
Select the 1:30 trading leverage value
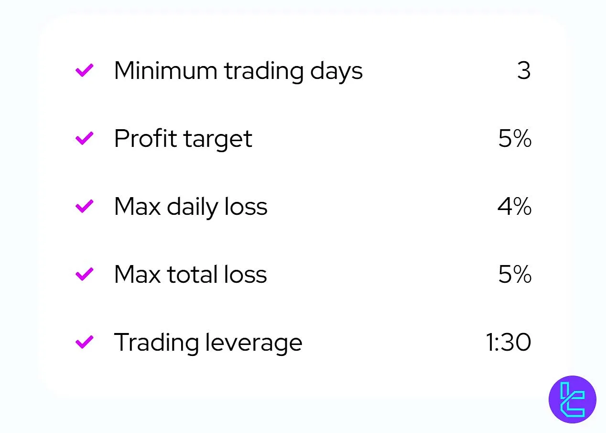coord(508,343)
